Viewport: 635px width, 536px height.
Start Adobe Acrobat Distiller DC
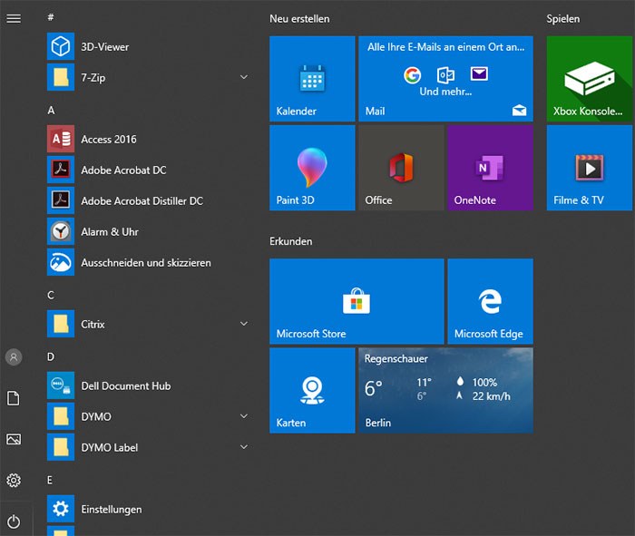[x=148, y=200]
